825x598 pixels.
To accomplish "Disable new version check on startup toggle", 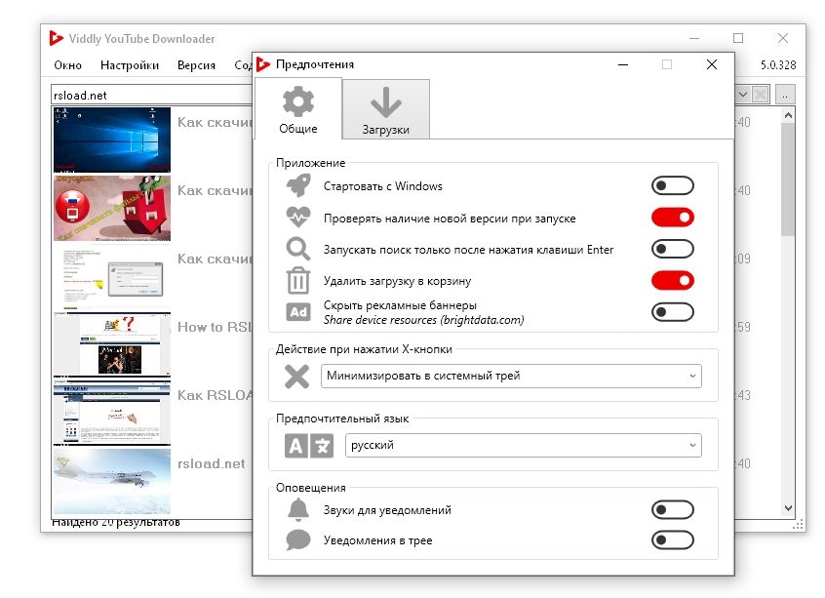I will tap(673, 217).
